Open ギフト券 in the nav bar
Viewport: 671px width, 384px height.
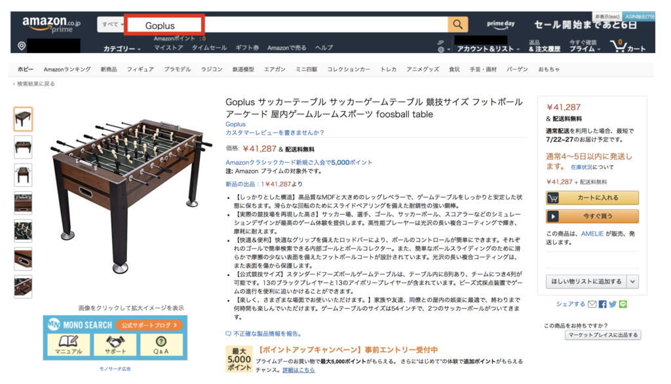tap(247, 48)
